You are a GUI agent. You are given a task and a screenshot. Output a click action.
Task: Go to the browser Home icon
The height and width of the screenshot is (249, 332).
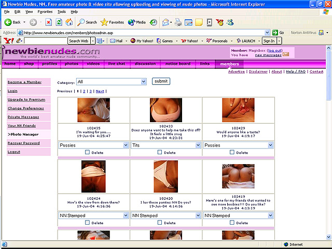pyautogui.click(x=69, y=22)
